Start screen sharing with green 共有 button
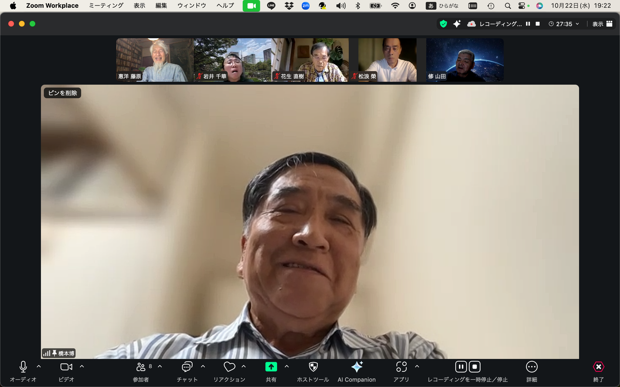The height and width of the screenshot is (387, 620). coord(271,371)
